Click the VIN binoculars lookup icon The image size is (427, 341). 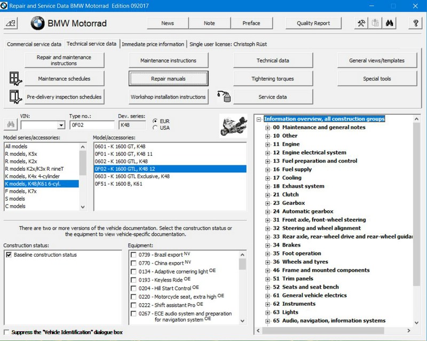10,125
